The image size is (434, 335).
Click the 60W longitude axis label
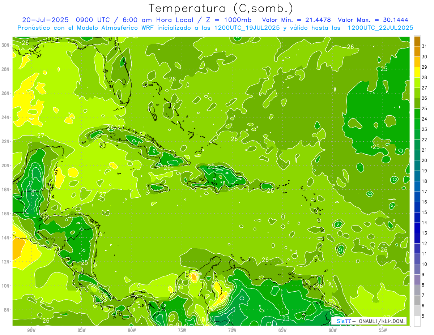coord(333,330)
